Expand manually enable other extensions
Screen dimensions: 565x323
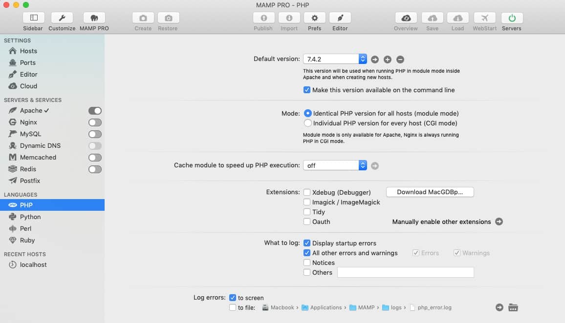[499, 222]
